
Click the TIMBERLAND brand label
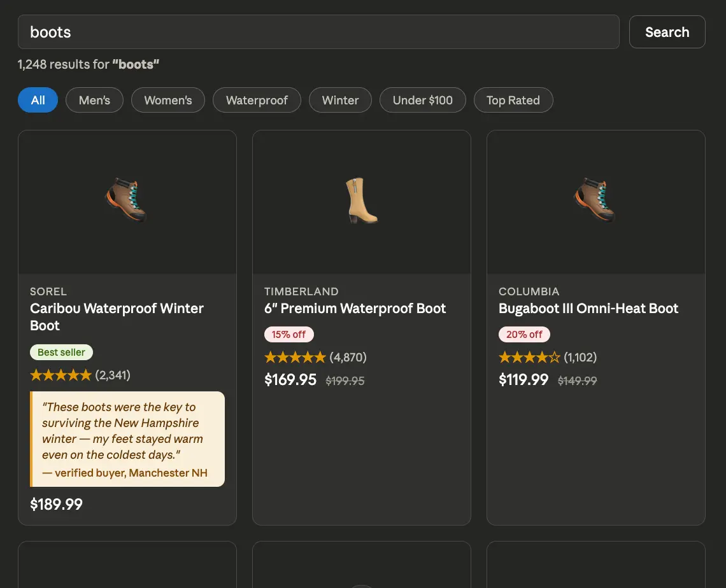pos(301,291)
